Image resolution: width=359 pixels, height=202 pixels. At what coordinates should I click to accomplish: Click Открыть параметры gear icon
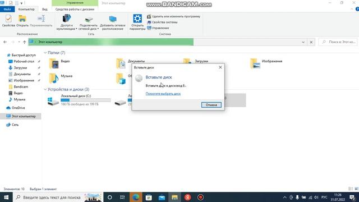137,22
